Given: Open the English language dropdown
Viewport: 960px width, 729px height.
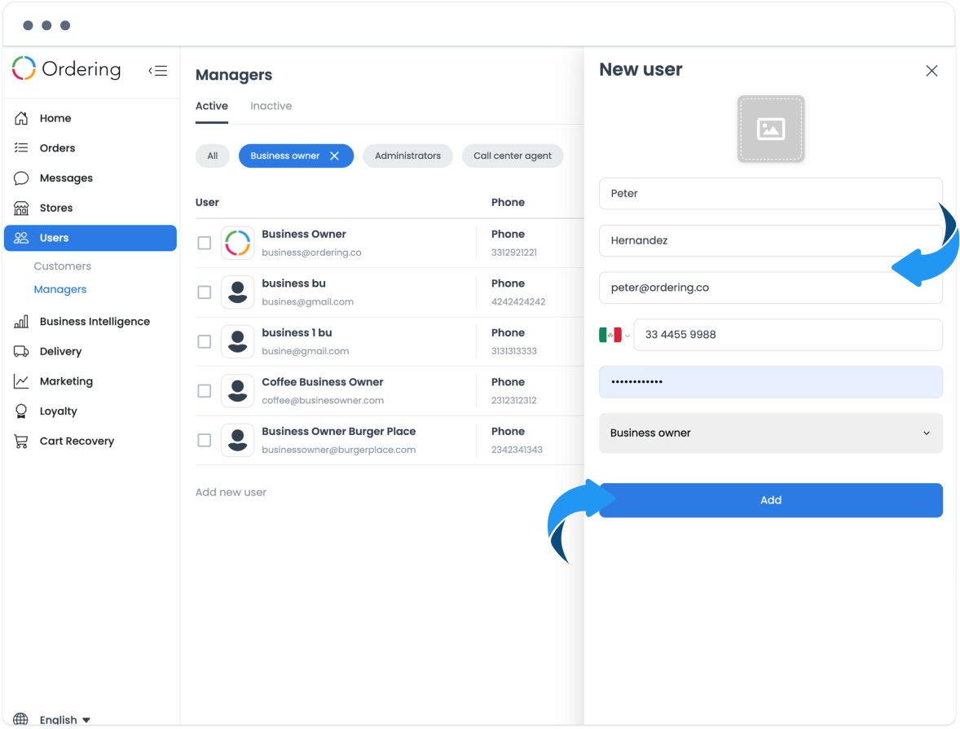Looking at the screenshot, I should pyautogui.click(x=65, y=720).
